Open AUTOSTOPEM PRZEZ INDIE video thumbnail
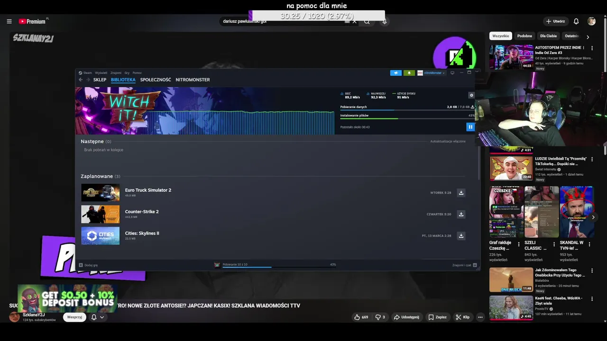The width and height of the screenshot is (607, 341). pos(511,57)
